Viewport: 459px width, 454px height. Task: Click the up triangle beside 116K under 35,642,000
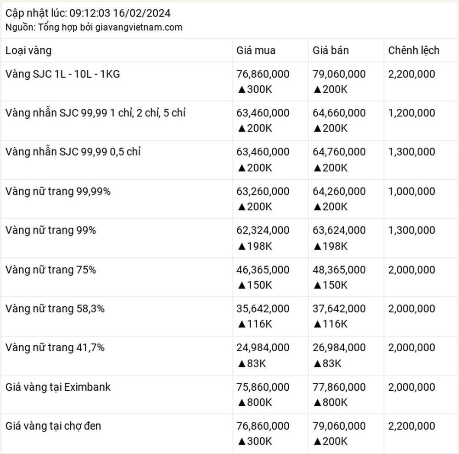tap(241, 324)
